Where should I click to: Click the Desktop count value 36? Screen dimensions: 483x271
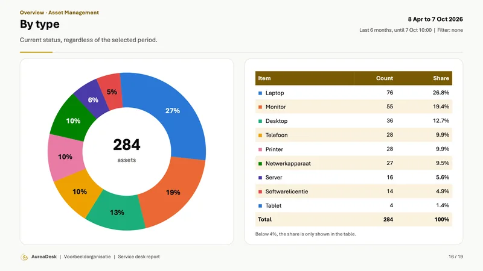tap(389, 121)
